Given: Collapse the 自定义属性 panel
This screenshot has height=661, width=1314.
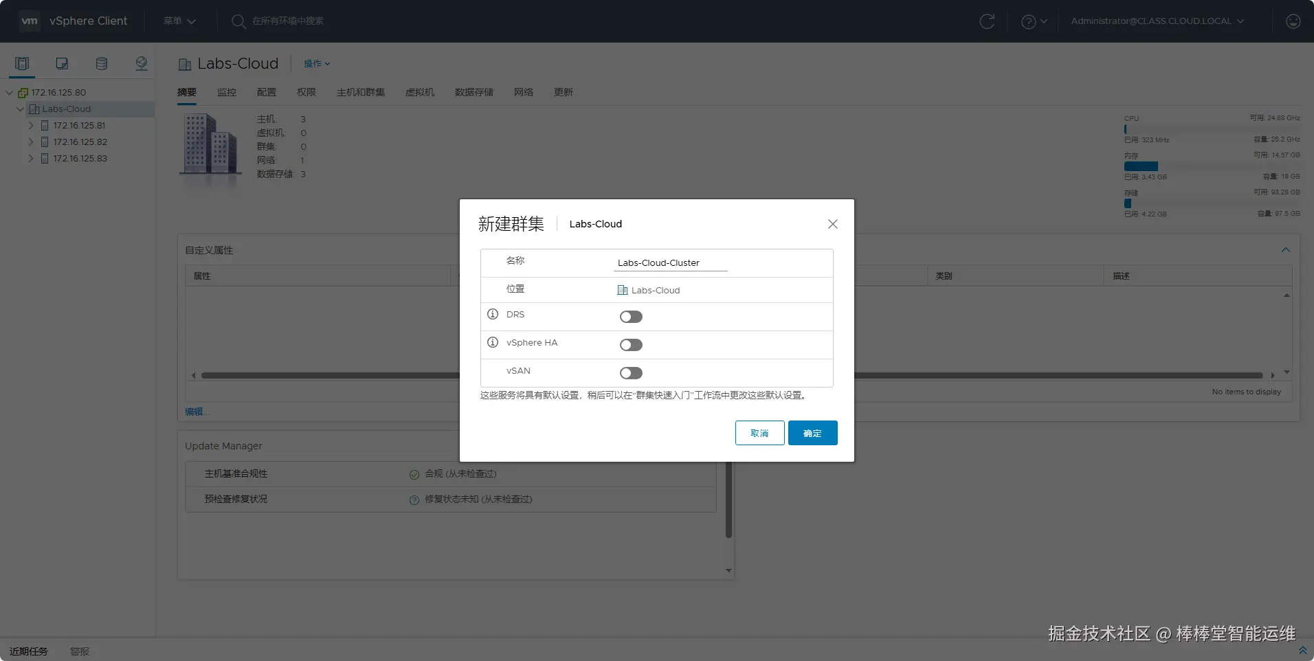Looking at the screenshot, I should (1286, 250).
